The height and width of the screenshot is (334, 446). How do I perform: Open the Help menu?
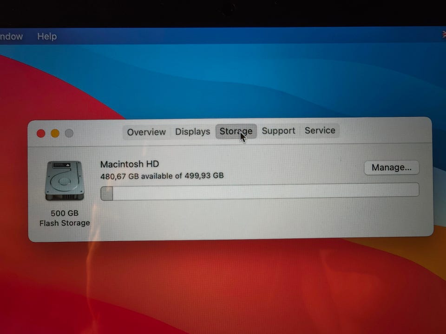tap(47, 36)
